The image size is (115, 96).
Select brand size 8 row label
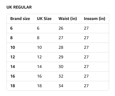coord(11,38)
